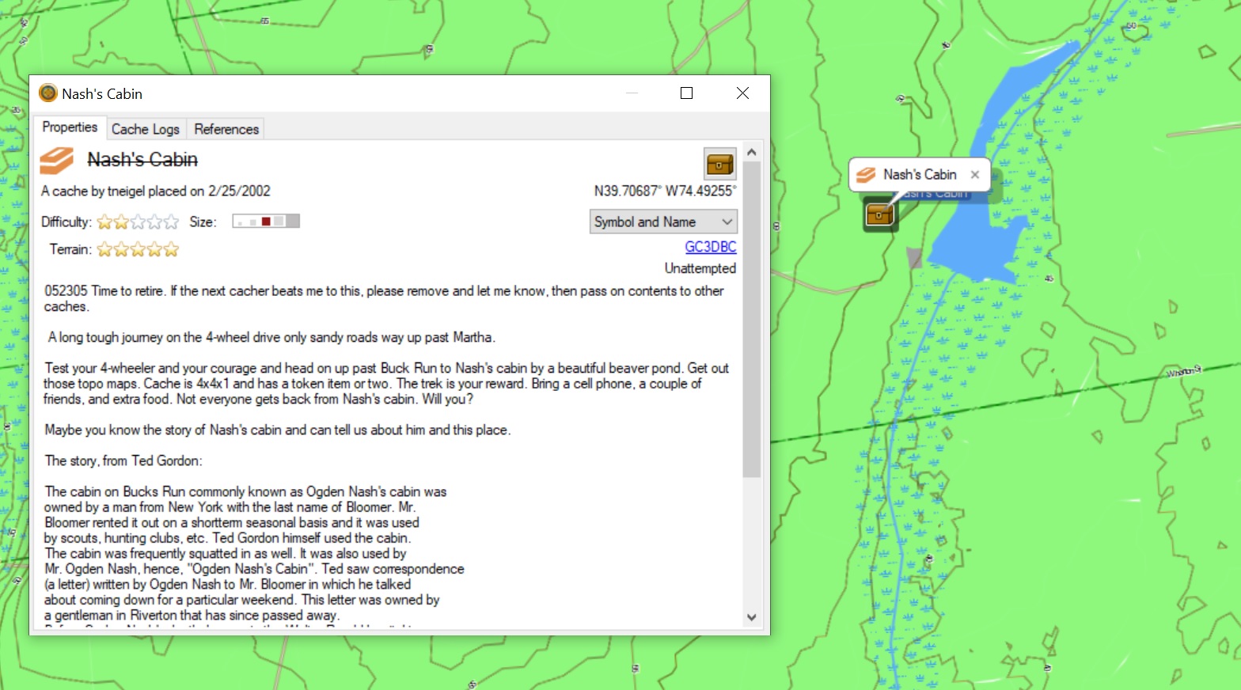Switch to the Properties tab

pyautogui.click(x=70, y=127)
